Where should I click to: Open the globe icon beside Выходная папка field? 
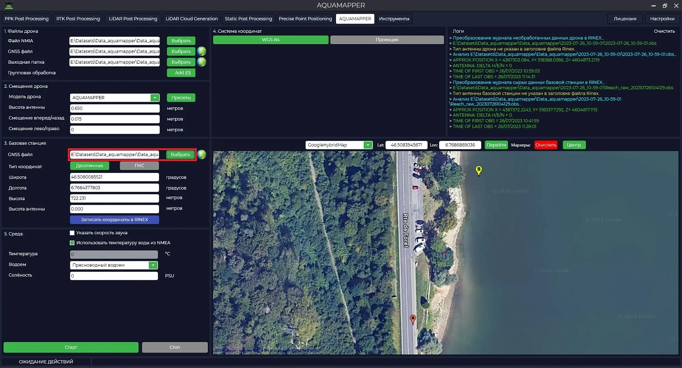(202, 62)
